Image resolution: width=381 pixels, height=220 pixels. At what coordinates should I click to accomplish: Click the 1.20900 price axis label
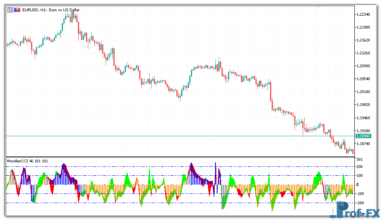(364, 66)
